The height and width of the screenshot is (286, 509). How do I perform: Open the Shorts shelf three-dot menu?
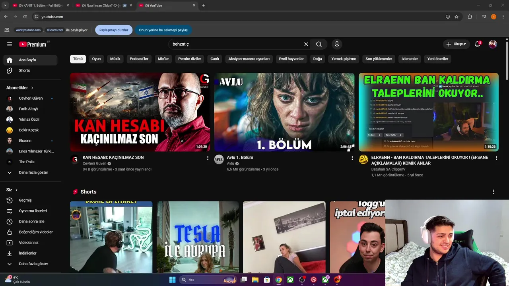pos(493,192)
